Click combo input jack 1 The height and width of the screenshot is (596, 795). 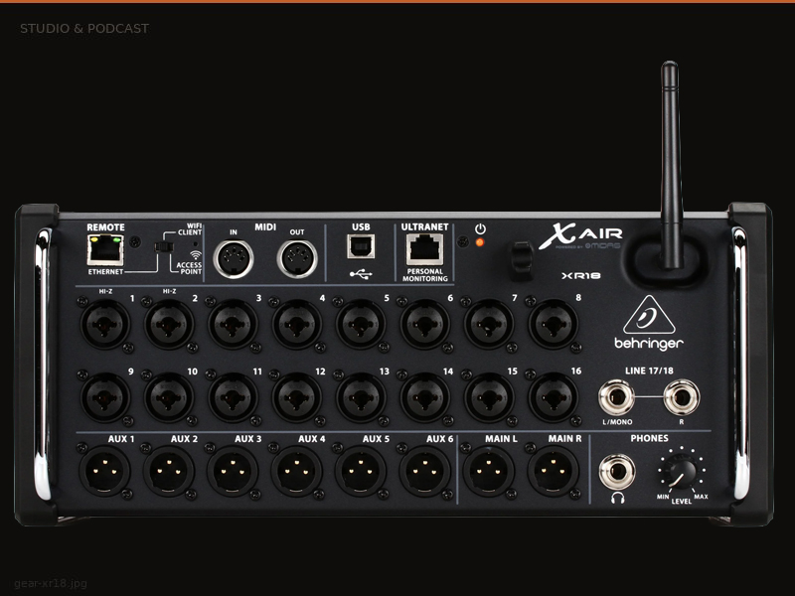[105, 325]
